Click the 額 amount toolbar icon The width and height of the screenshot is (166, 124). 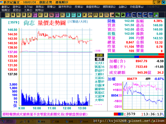coord(95,15)
